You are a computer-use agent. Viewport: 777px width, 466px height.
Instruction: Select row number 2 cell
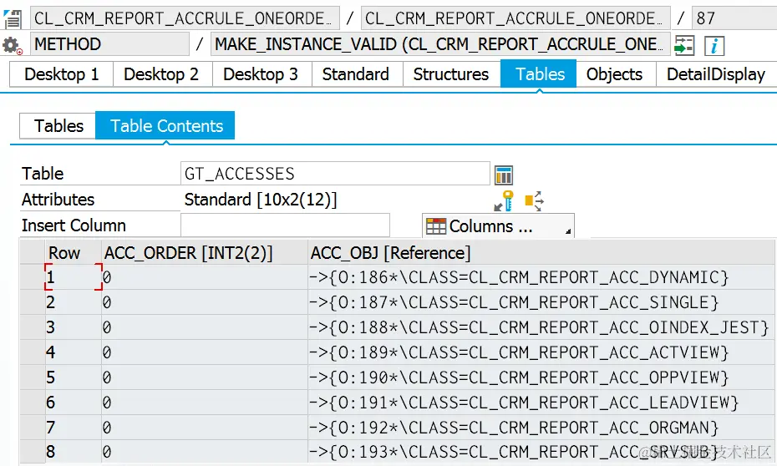tap(73, 302)
